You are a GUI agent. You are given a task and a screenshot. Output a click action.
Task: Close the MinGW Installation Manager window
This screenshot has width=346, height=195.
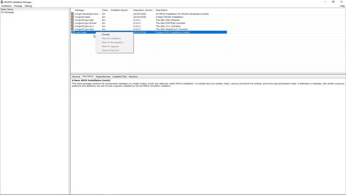(341, 2)
